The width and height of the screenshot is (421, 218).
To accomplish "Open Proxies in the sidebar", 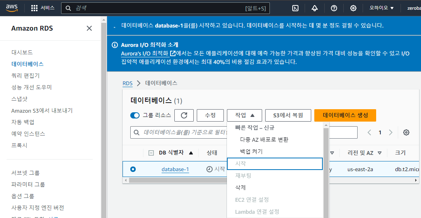I will (19, 145).
